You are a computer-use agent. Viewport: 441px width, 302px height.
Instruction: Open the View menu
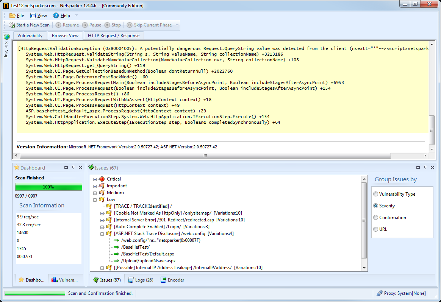[x=39, y=16]
